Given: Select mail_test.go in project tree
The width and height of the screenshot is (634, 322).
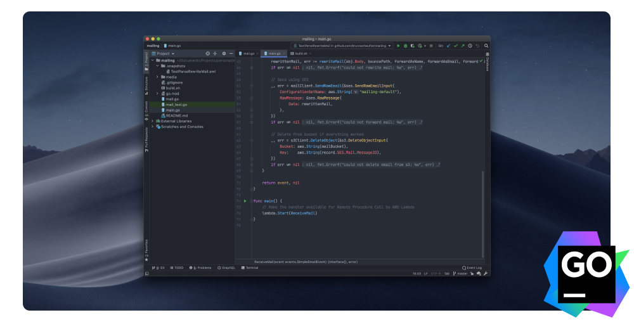Looking at the screenshot, I should (174, 105).
